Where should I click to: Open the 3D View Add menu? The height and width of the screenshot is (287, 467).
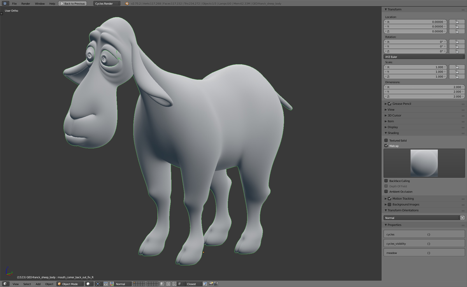click(x=38, y=284)
